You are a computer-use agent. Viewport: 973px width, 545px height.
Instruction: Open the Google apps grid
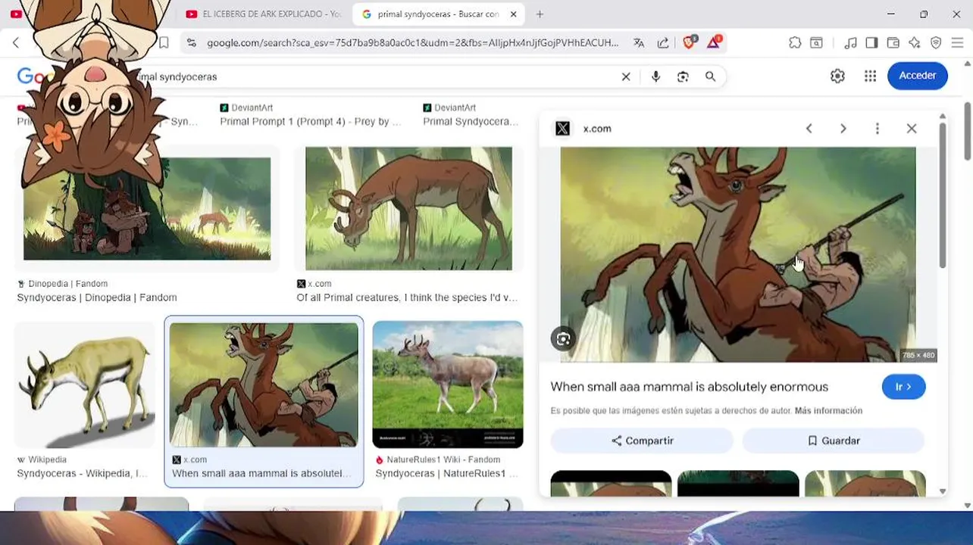[x=870, y=76]
